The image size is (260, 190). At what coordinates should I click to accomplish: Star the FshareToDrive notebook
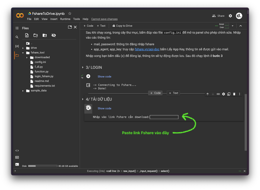coord(70,13)
